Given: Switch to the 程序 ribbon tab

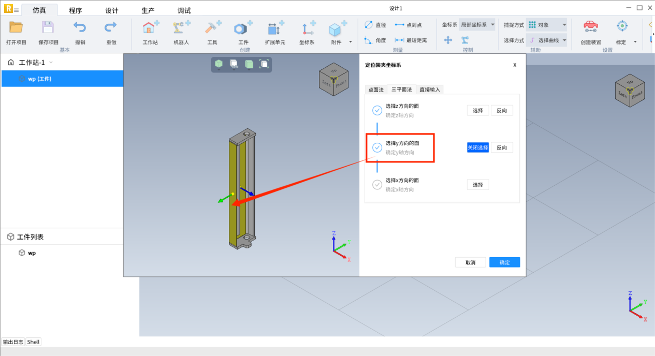Looking at the screenshot, I should coord(76,10).
